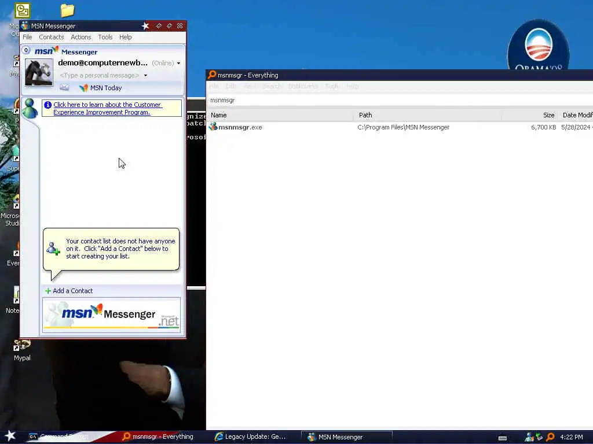Open the personal message dropdown arrow

click(x=145, y=76)
